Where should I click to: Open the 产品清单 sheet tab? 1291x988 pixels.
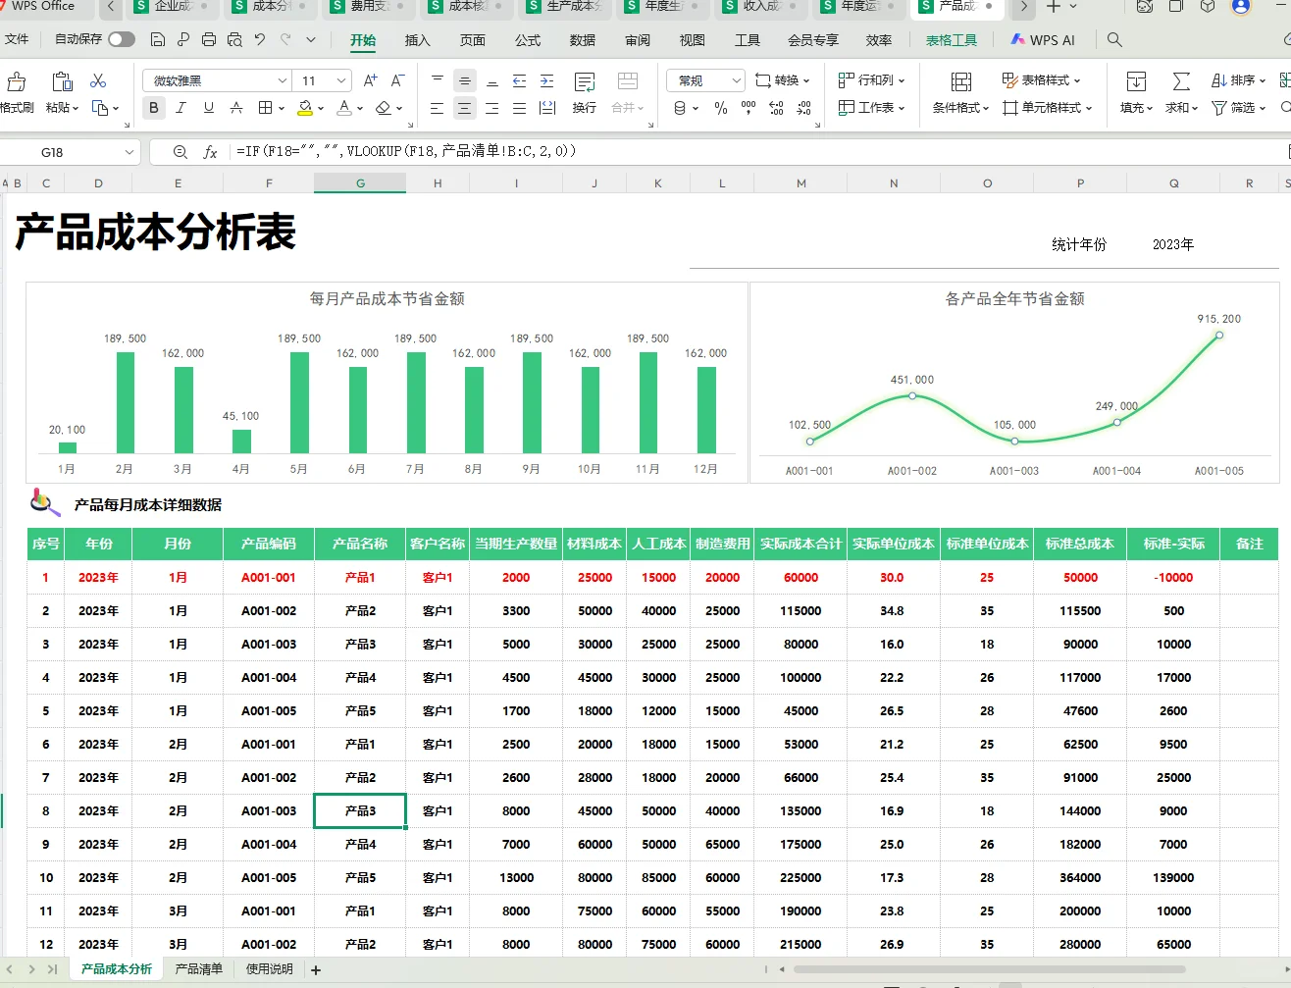[x=198, y=968]
